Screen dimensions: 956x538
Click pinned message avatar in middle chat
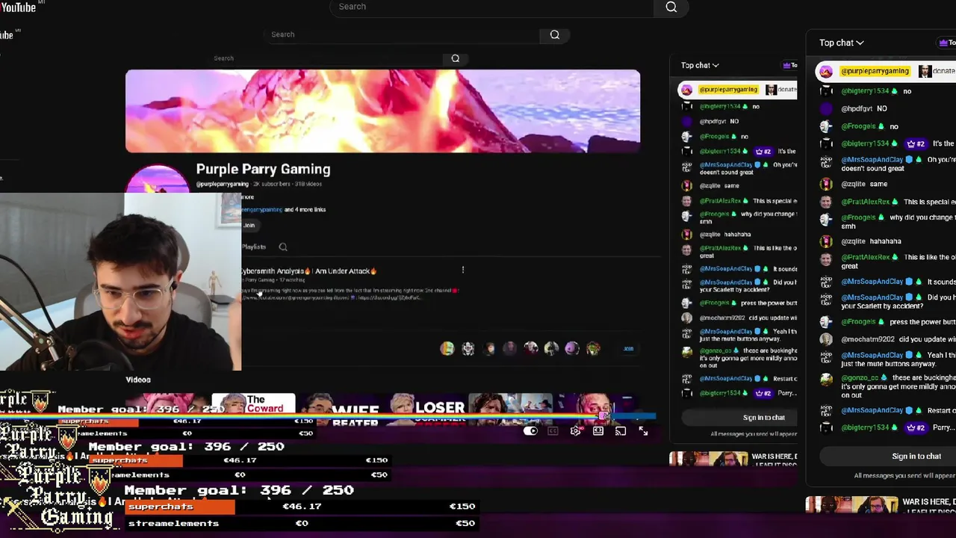(686, 90)
